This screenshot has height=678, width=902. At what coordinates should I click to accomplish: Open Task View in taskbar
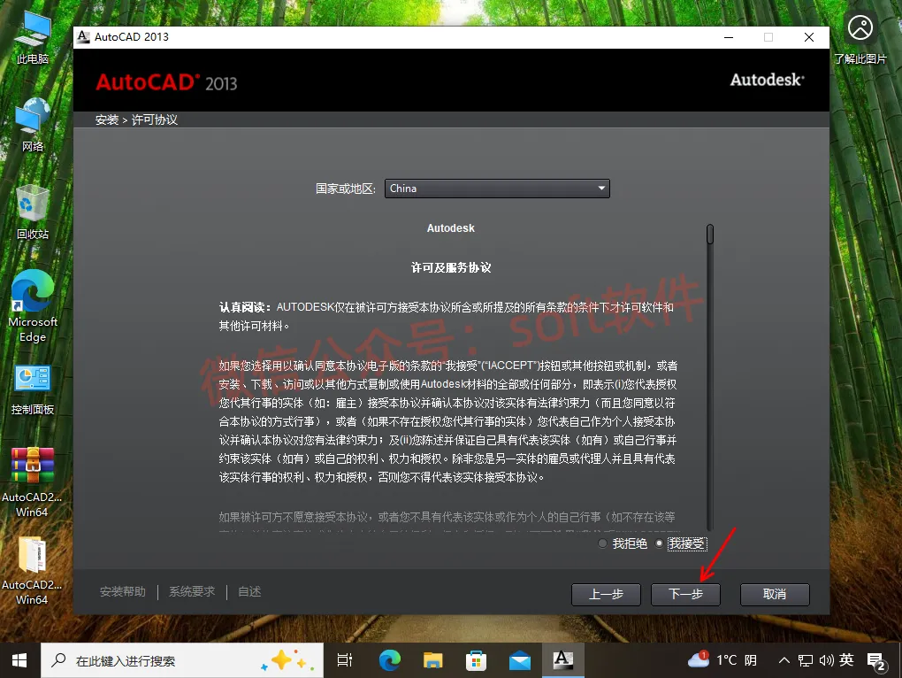(x=344, y=660)
